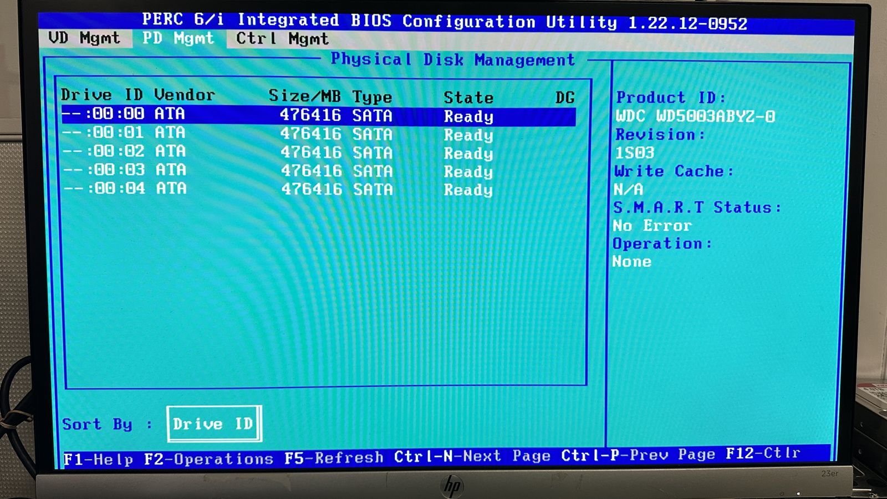Click the Revision label
The width and height of the screenshot is (887, 499).
tap(660, 134)
